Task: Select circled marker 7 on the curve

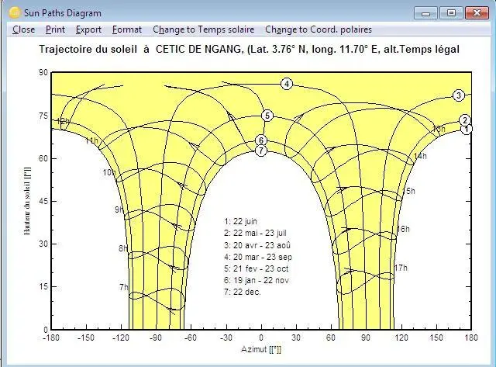Action: coord(261,151)
